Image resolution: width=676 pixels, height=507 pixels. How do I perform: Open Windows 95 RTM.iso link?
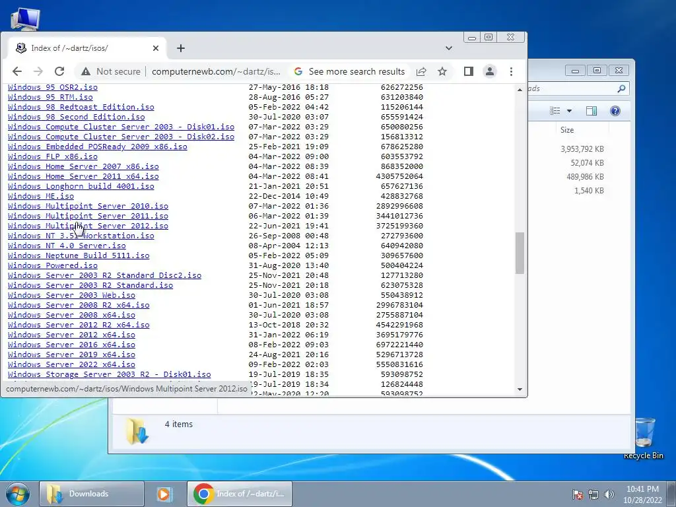pos(50,97)
